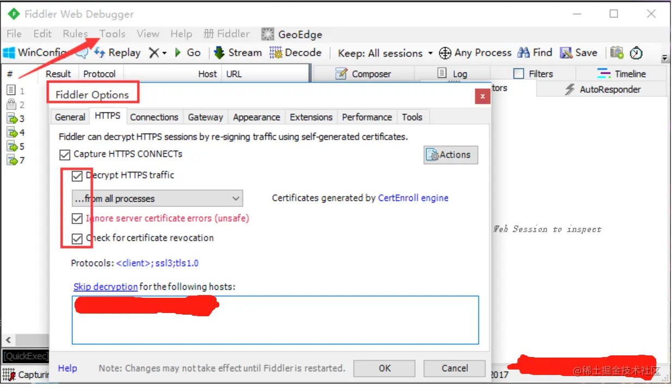Disable Decrypt HTTPS traffic
The height and width of the screenshot is (388, 672).
coord(77,176)
